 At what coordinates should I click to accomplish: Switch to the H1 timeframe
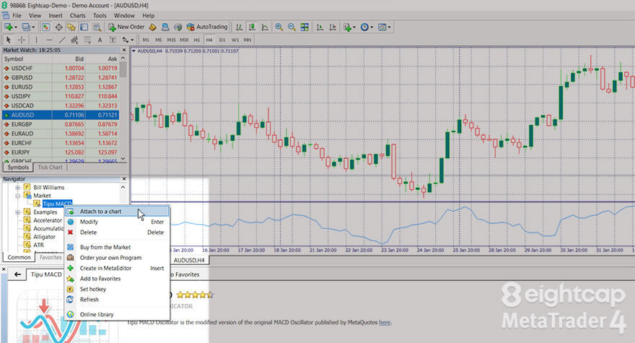click(197, 40)
